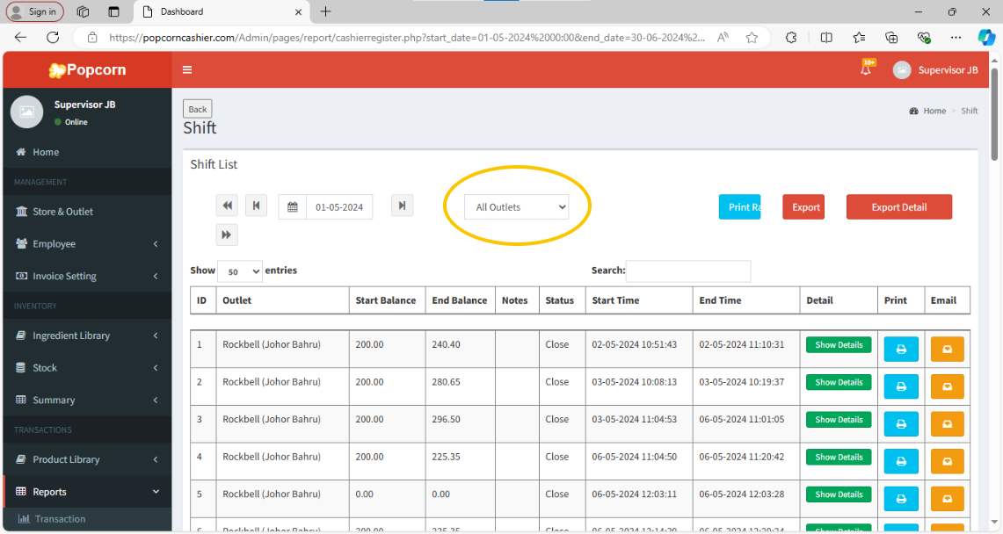Click the browser Sign in button
1003x534 pixels.
(35, 11)
